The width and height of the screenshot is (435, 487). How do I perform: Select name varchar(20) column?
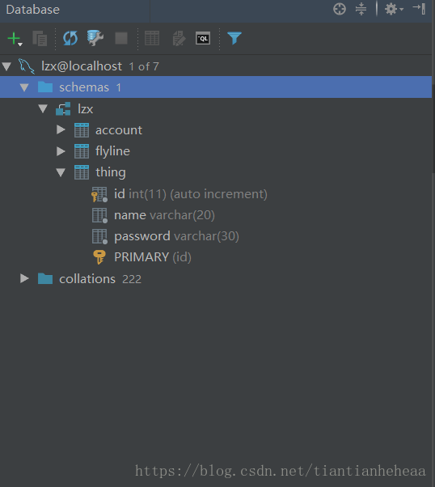coord(164,215)
